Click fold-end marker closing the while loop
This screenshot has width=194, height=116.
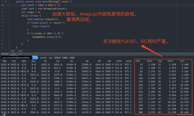click(10, 44)
